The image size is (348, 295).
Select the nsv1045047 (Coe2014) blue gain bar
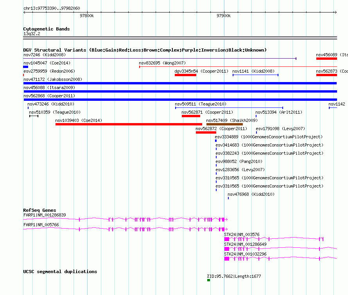(26, 67)
